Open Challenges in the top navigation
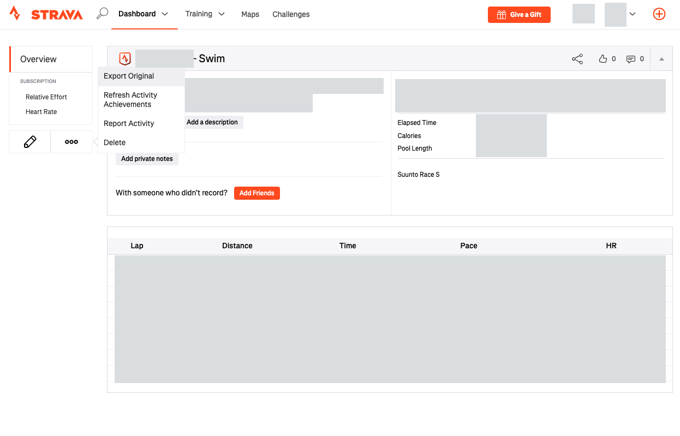 [291, 14]
